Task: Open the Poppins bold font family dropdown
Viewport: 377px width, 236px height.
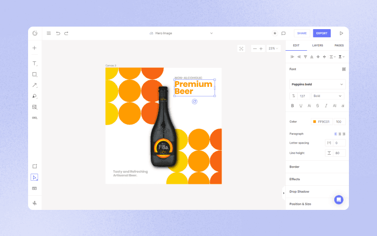Action: click(317, 84)
